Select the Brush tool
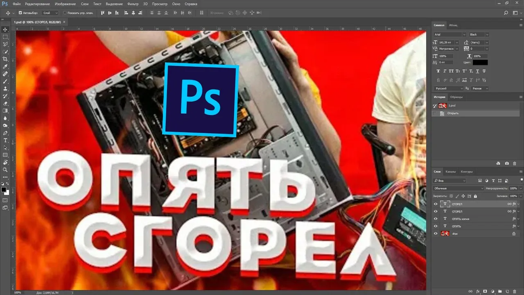 (5, 81)
